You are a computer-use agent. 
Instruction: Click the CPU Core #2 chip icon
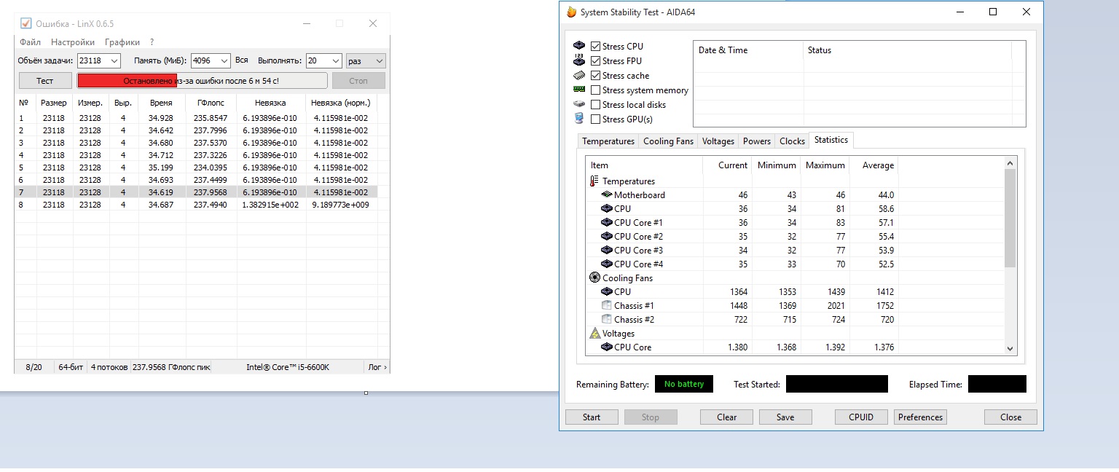[606, 236]
